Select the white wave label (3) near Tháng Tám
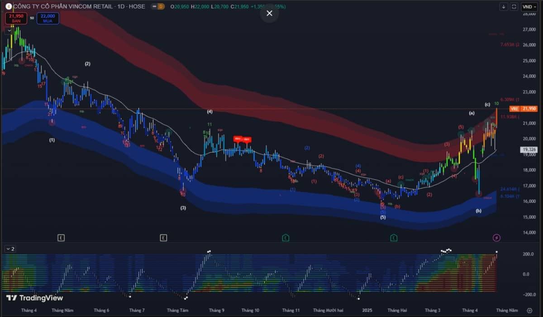543x317 pixels. 183,208
